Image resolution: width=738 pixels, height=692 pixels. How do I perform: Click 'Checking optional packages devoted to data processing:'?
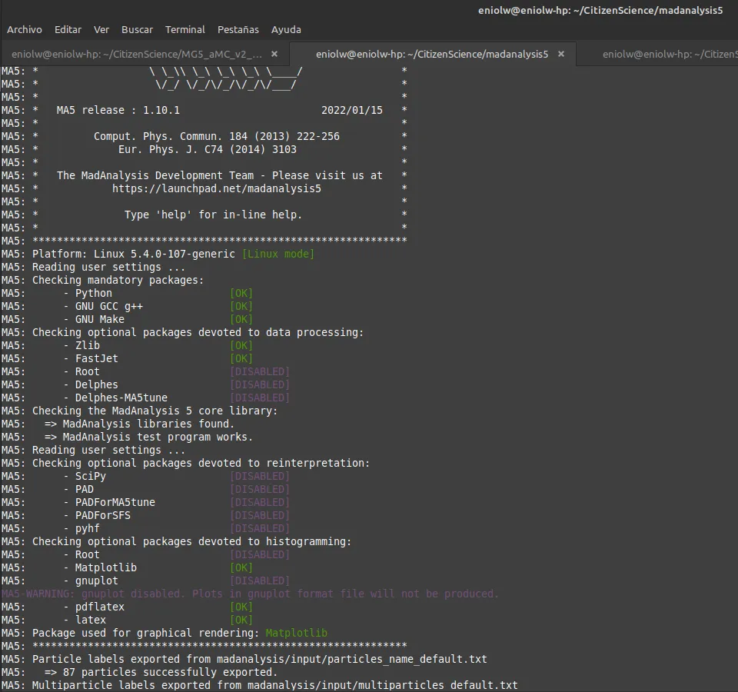(198, 333)
